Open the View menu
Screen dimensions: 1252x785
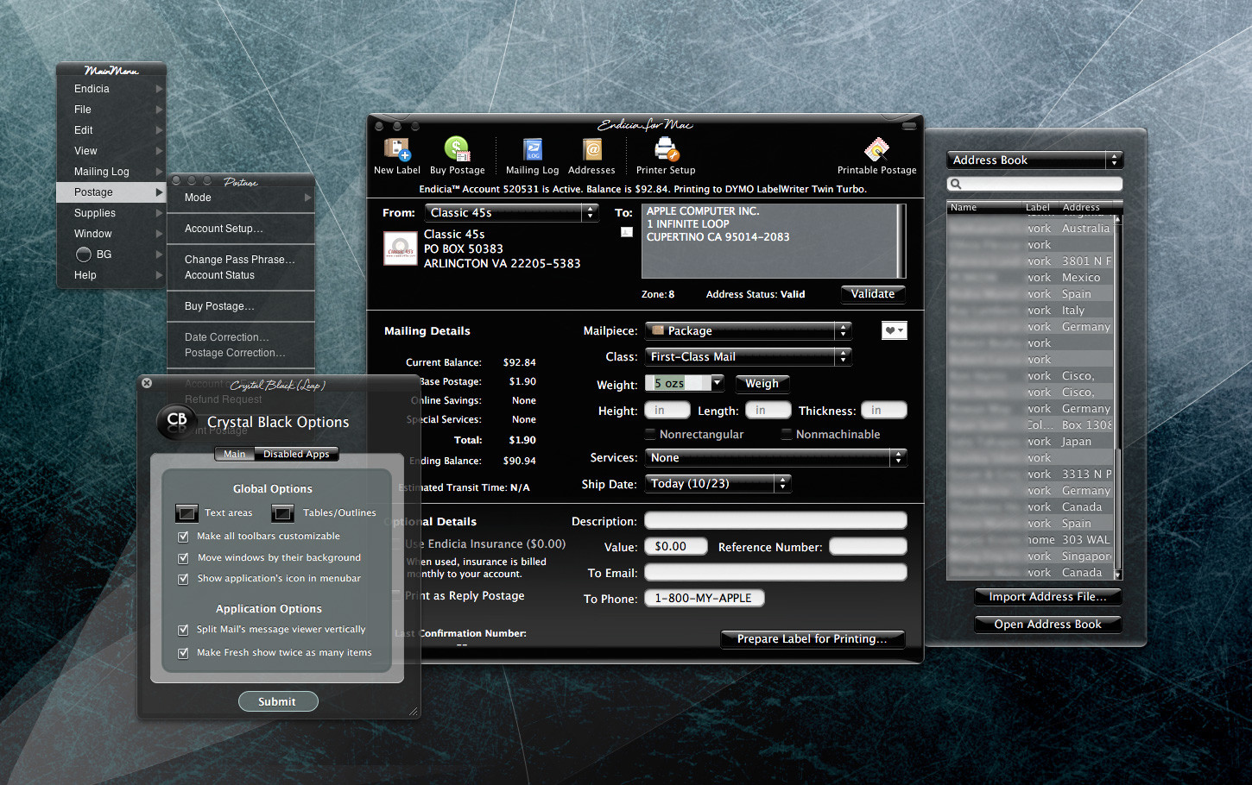pos(111,151)
